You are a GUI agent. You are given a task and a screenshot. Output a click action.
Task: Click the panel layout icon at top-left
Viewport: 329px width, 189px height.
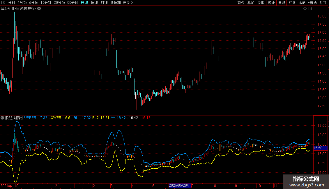point(3,3)
